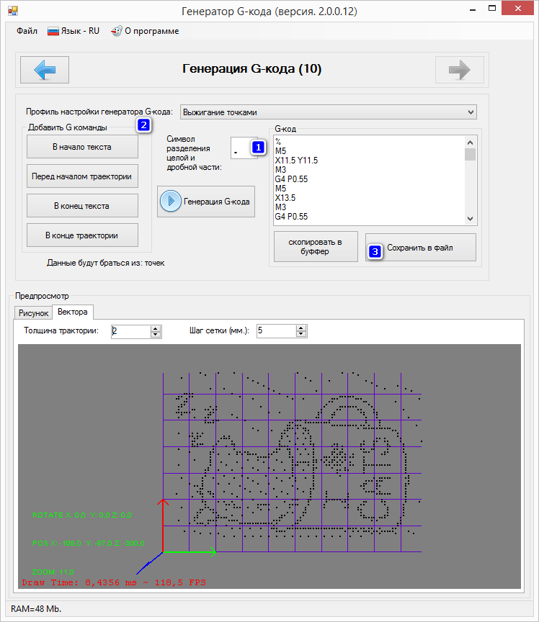539x622 pixels.
Task: Click the application icon in title bar
Action: pos(13,11)
